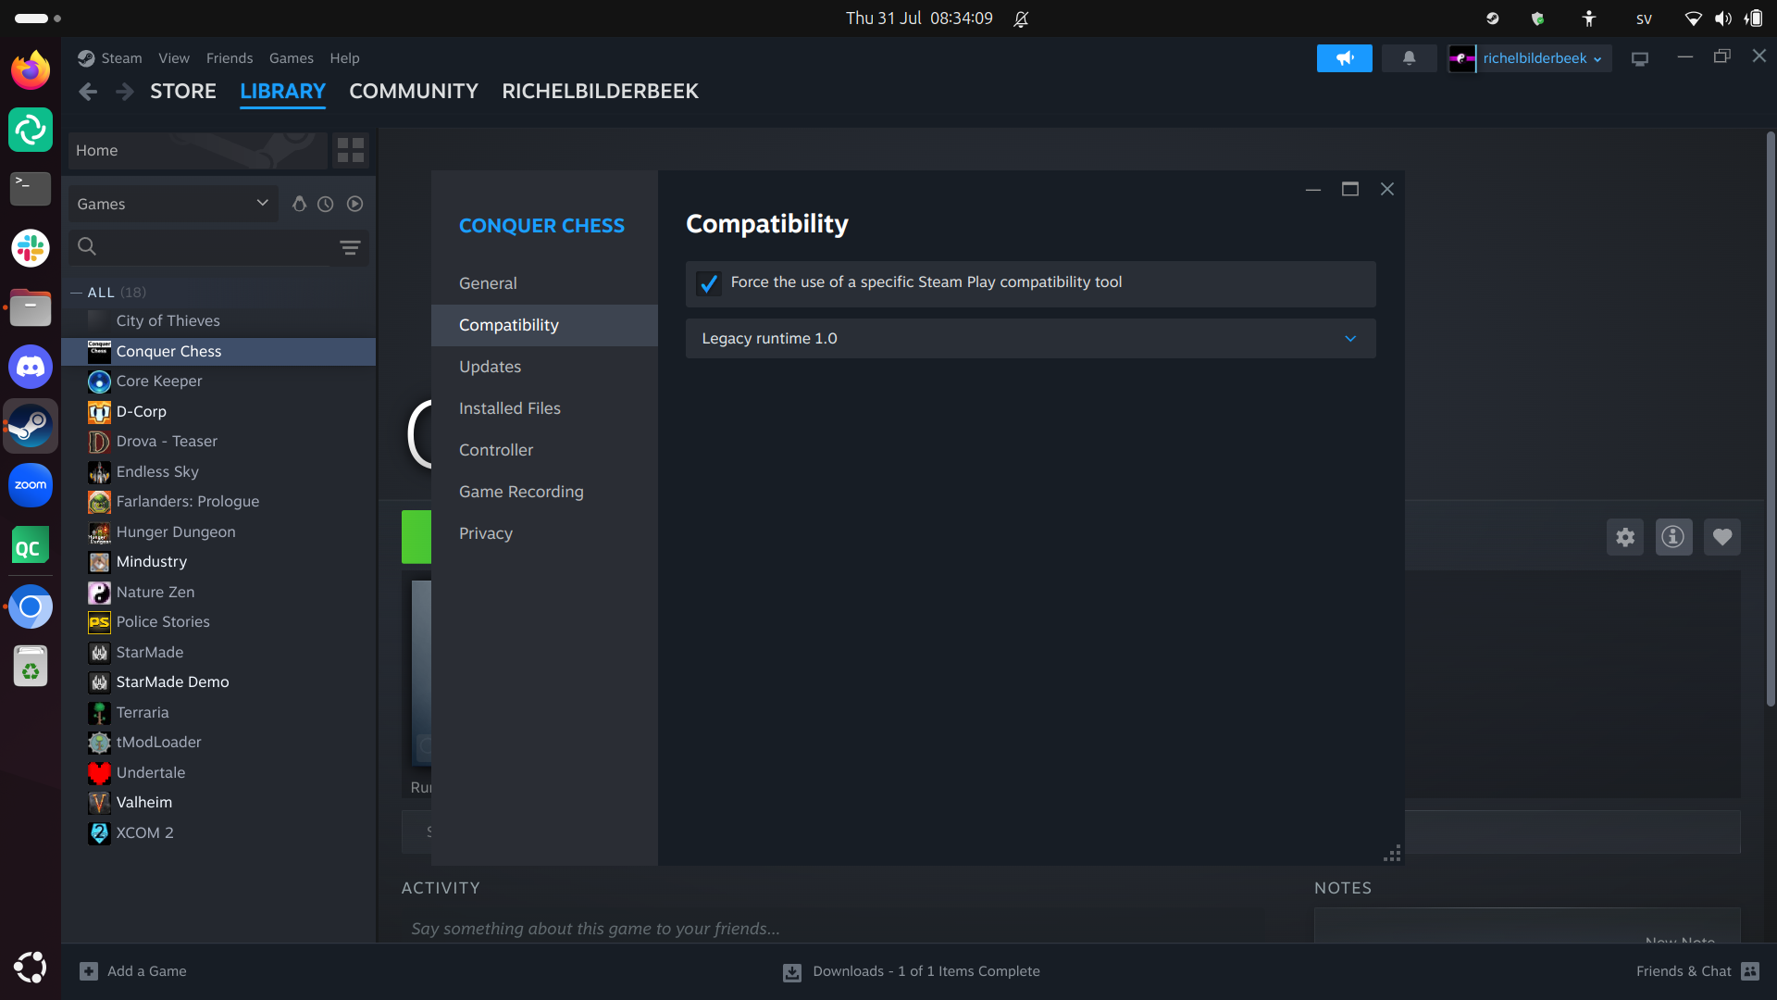The height and width of the screenshot is (1000, 1777).
Task: Toggle recent activity sort clock icon
Action: tap(326, 204)
